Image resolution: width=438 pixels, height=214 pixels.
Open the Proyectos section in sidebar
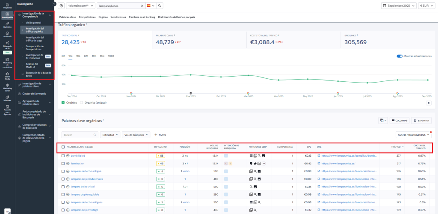coord(7,6)
